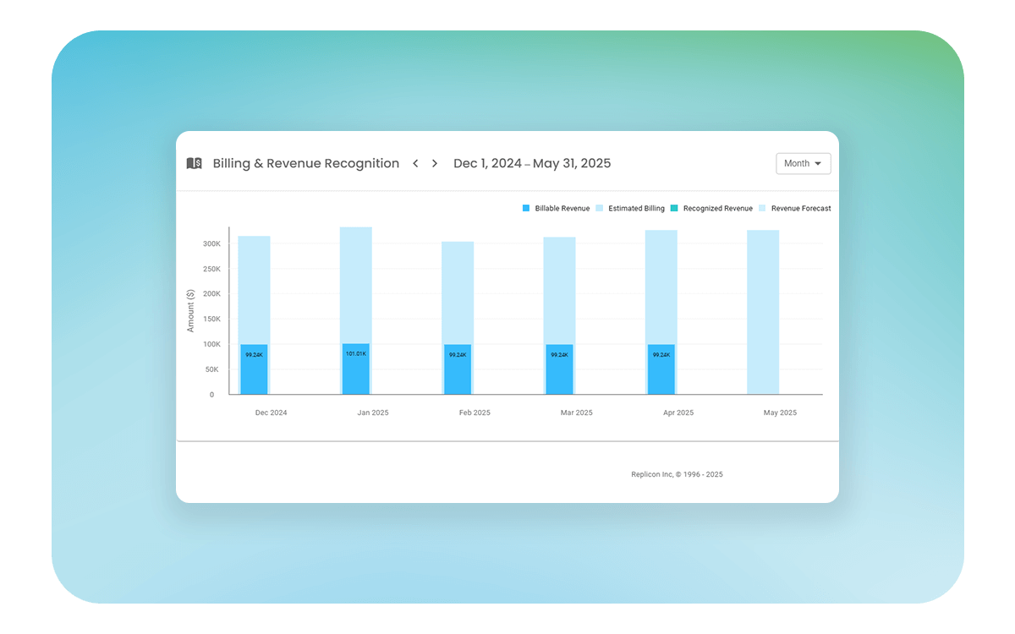Go to previous date range arrow

coord(415,163)
